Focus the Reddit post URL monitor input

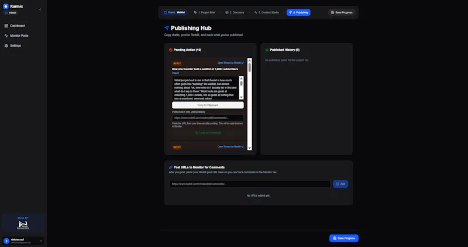tap(250, 184)
